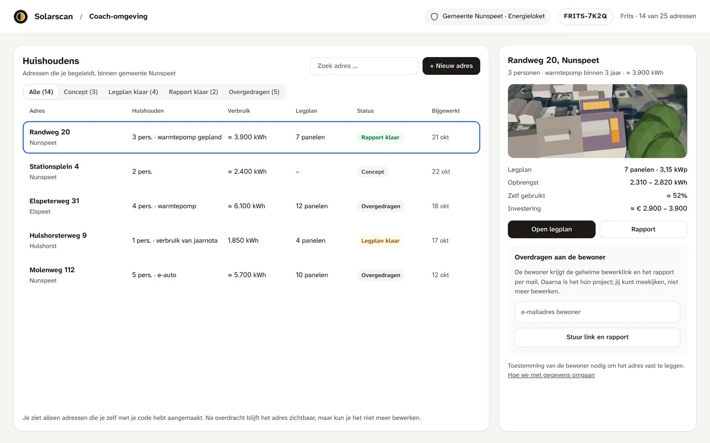
Task: Click Overgedragen status for Molenweg 112
Action: pyautogui.click(x=381, y=275)
